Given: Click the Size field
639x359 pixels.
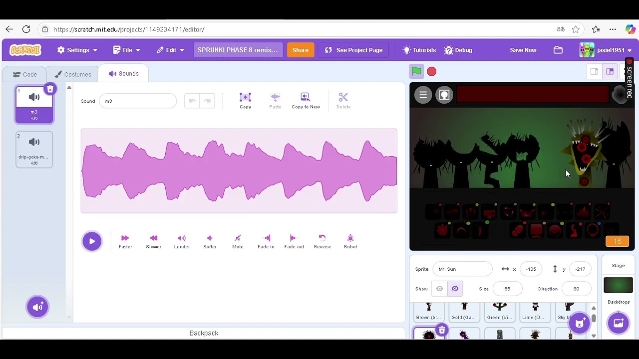Looking at the screenshot, I should 507,289.
